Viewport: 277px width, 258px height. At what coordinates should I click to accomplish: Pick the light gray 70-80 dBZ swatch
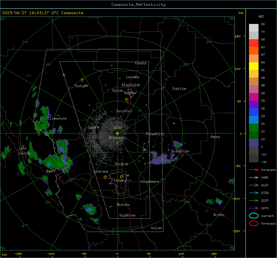[254, 28]
